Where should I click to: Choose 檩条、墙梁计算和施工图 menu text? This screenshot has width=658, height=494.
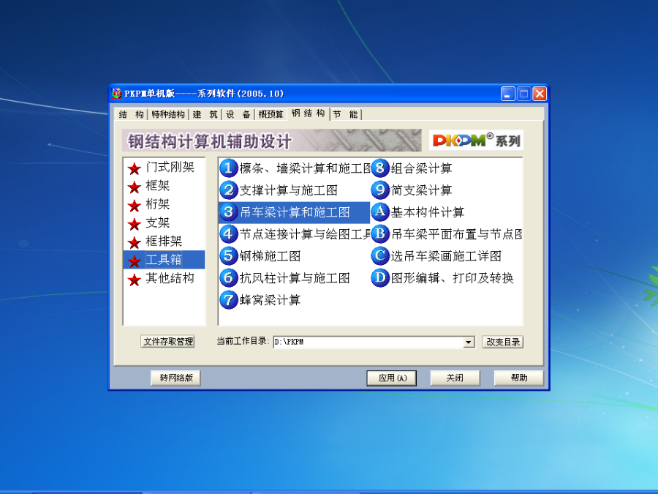pos(305,168)
